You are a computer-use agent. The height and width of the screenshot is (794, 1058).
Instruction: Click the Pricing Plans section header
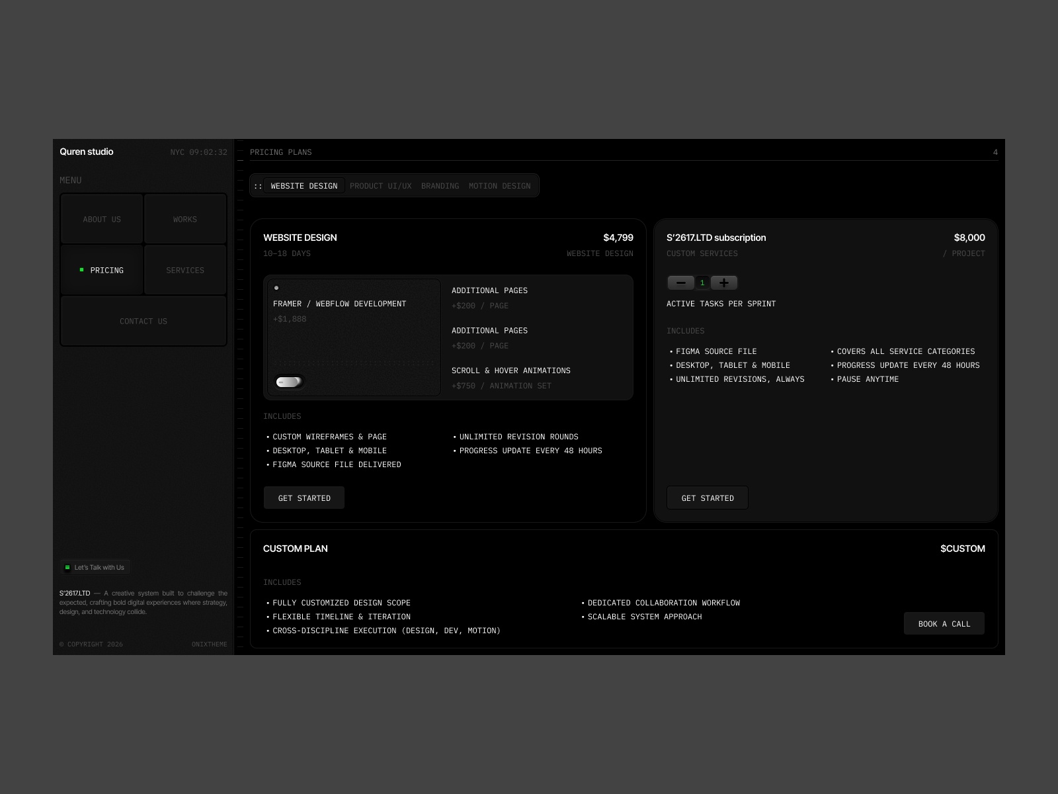[x=281, y=152]
